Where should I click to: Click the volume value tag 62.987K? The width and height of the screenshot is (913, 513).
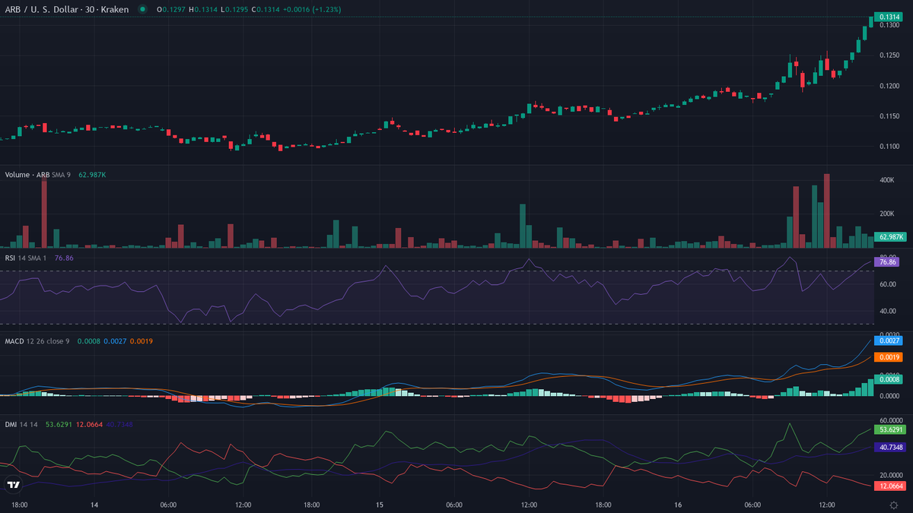(889, 237)
